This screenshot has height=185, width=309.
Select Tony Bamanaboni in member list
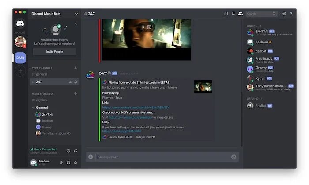(x=270, y=87)
